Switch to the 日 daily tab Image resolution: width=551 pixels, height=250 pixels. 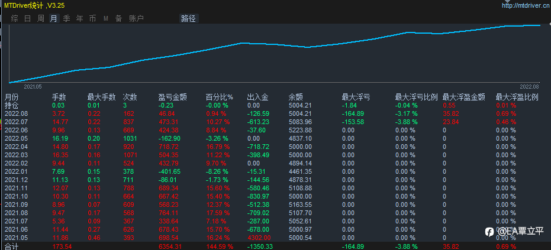[27, 18]
